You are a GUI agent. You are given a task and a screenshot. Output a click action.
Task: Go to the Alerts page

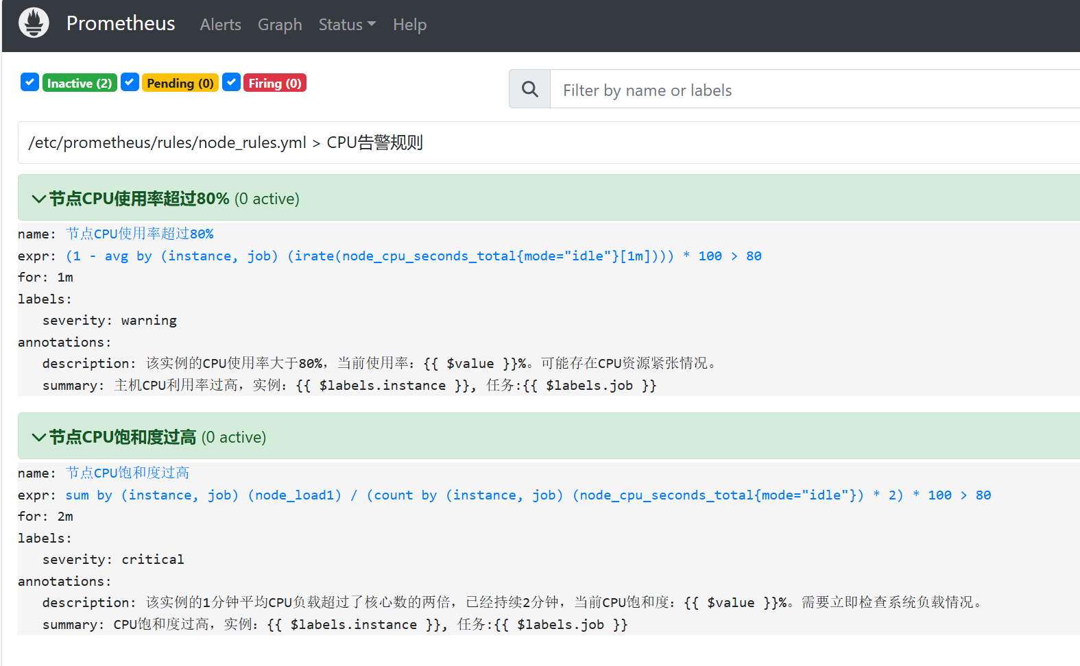point(220,25)
